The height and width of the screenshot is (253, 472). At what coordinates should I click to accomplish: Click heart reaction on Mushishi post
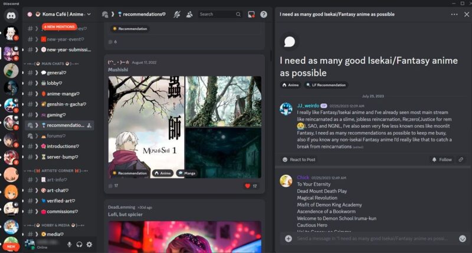pos(251,186)
